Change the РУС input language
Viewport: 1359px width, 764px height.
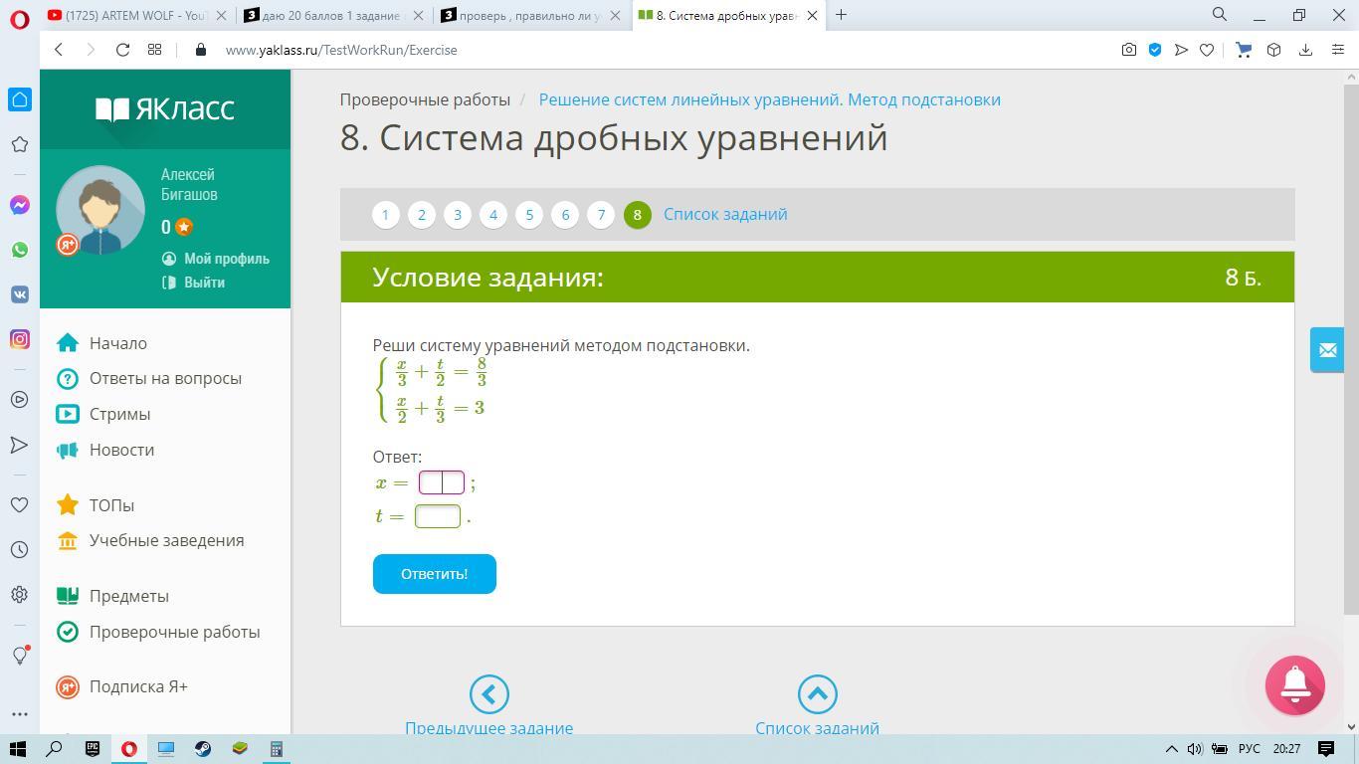pyautogui.click(x=1249, y=749)
